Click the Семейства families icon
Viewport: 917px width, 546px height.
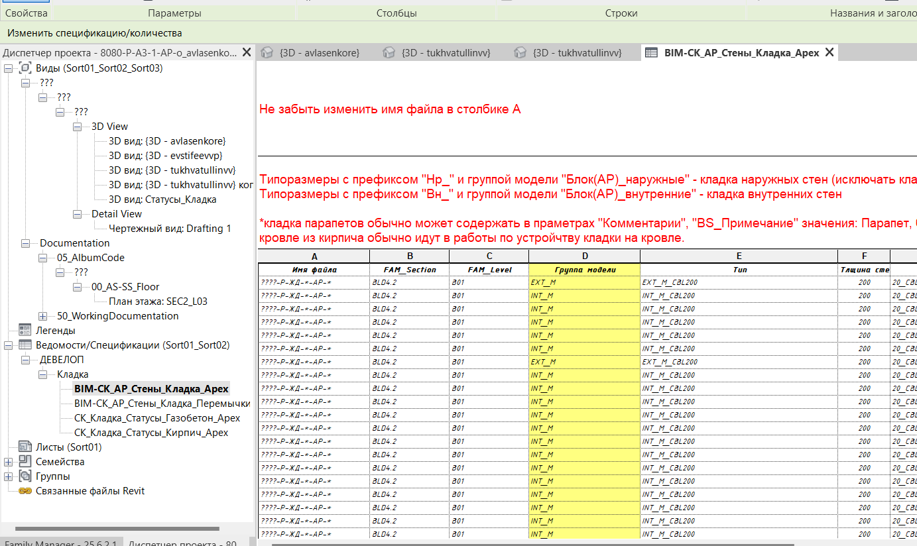25,462
